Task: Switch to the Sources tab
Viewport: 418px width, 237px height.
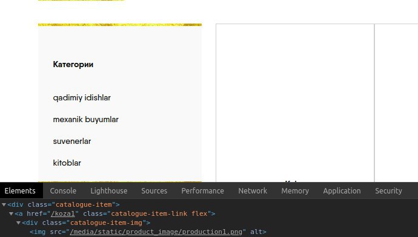Action: pos(154,190)
